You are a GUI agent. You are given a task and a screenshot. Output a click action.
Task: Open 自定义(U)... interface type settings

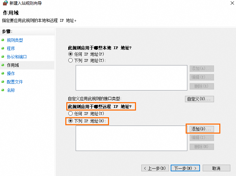click(199, 99)
